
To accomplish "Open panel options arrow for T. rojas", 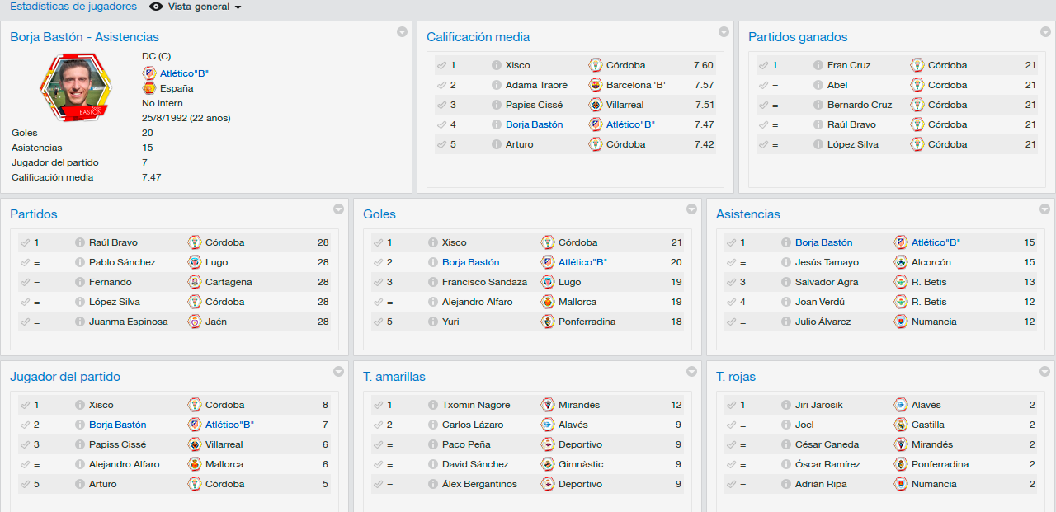I will pos(1044,372).
